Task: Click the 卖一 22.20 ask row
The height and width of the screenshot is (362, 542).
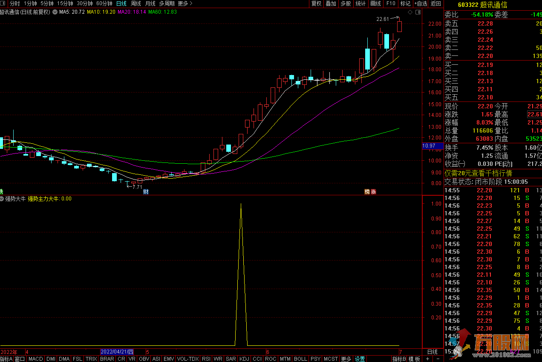Action: 493,56
